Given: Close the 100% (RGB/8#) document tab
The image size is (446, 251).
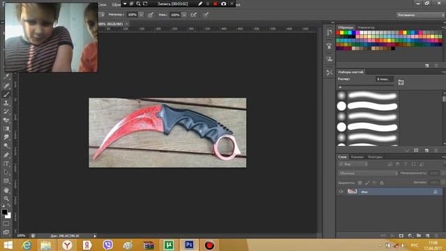Looking at the screenshot, I should click(126, 24).
